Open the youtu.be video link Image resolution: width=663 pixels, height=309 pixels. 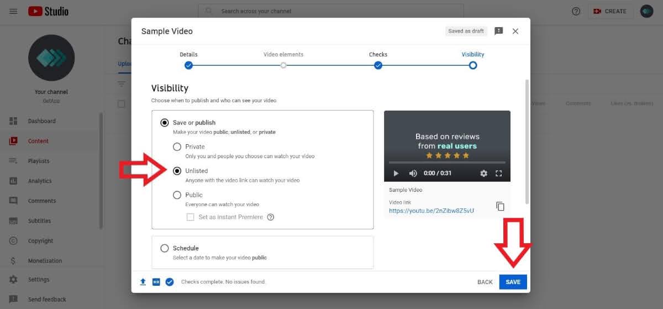coord(431,211)
